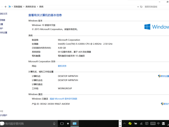Image resolution: width=169 pixels, height=127 pixels.
Task: Select computer name DESKTOP-MPINTVH in 计算机名 row
Action: [x=68, y=76]
